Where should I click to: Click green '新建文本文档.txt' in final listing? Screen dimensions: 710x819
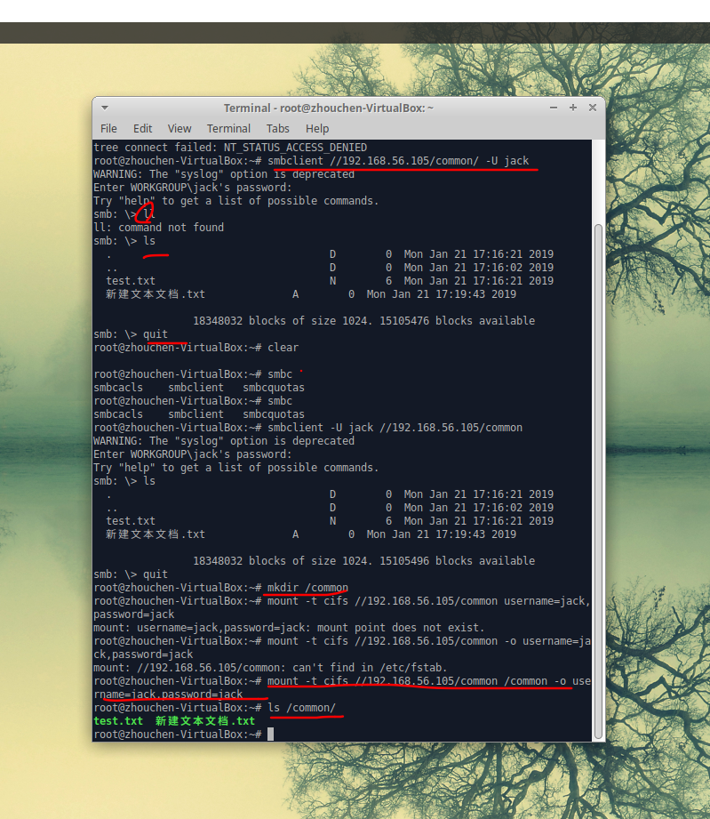point(205,721)
